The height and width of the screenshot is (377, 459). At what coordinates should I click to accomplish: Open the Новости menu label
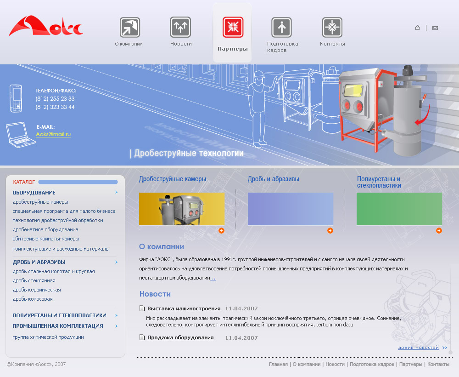coord(181,44)
